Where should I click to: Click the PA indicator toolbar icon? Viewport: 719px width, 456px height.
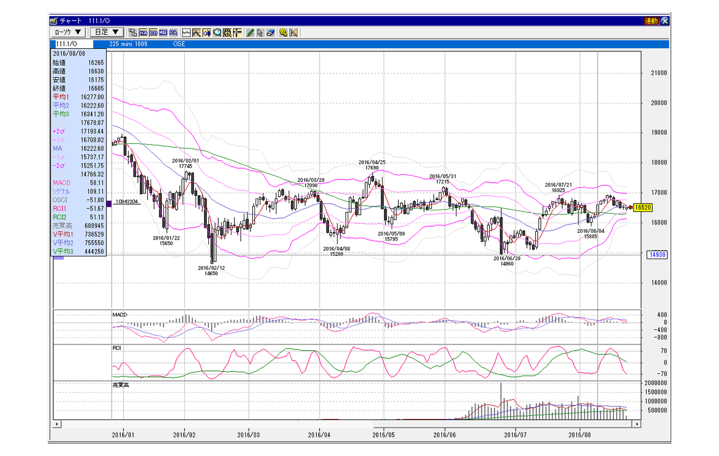174,33
